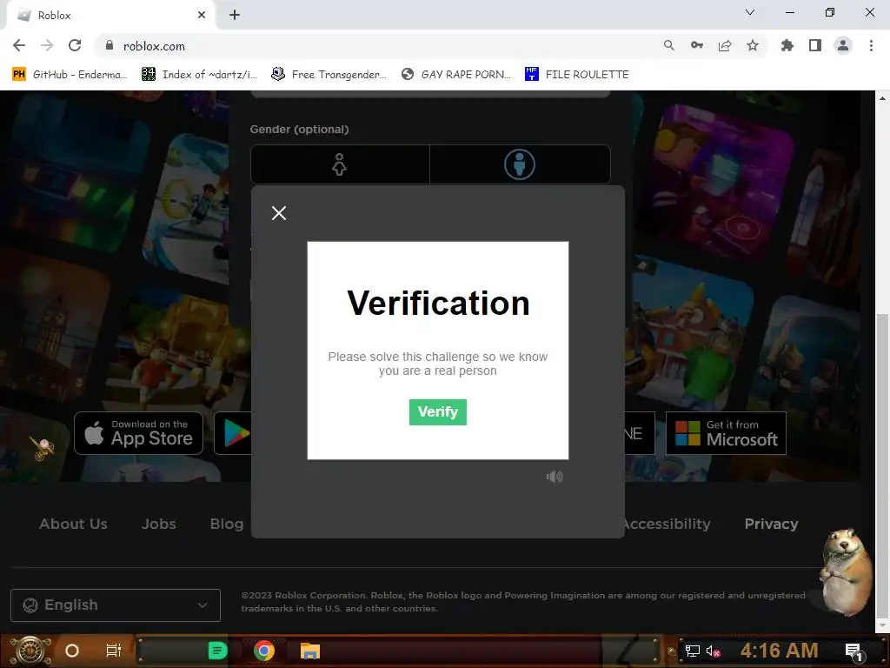Viewport: 890px width, 668px height.
Task: Expand the English language dropdown
Action: tap(116, 605)
